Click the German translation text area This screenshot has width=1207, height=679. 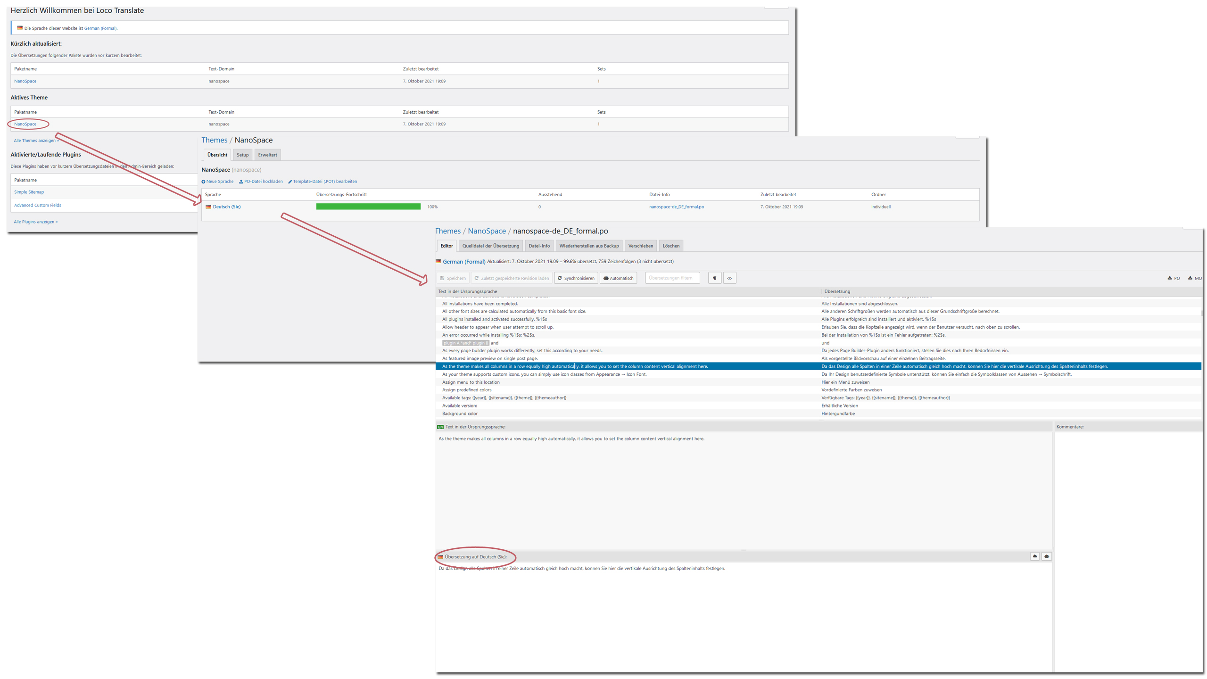[x=744, y=617]
